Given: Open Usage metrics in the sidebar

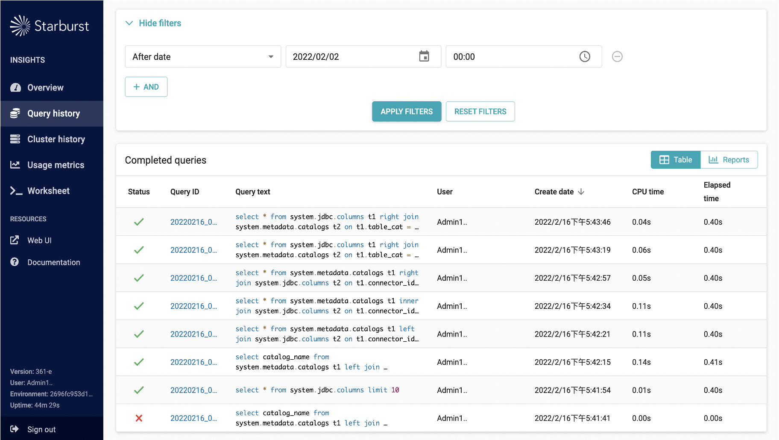Looking at the screenshot, I should click(52, 165).
